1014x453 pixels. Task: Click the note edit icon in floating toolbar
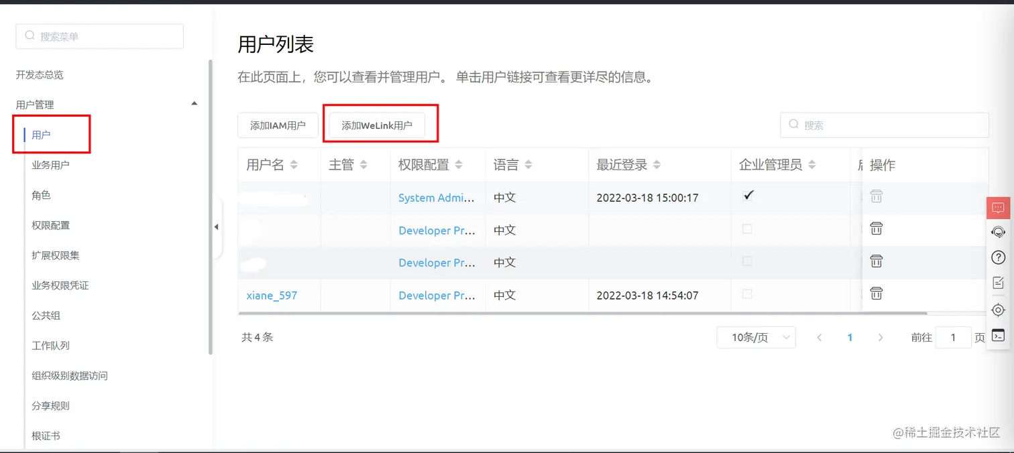tap(998, 283)
